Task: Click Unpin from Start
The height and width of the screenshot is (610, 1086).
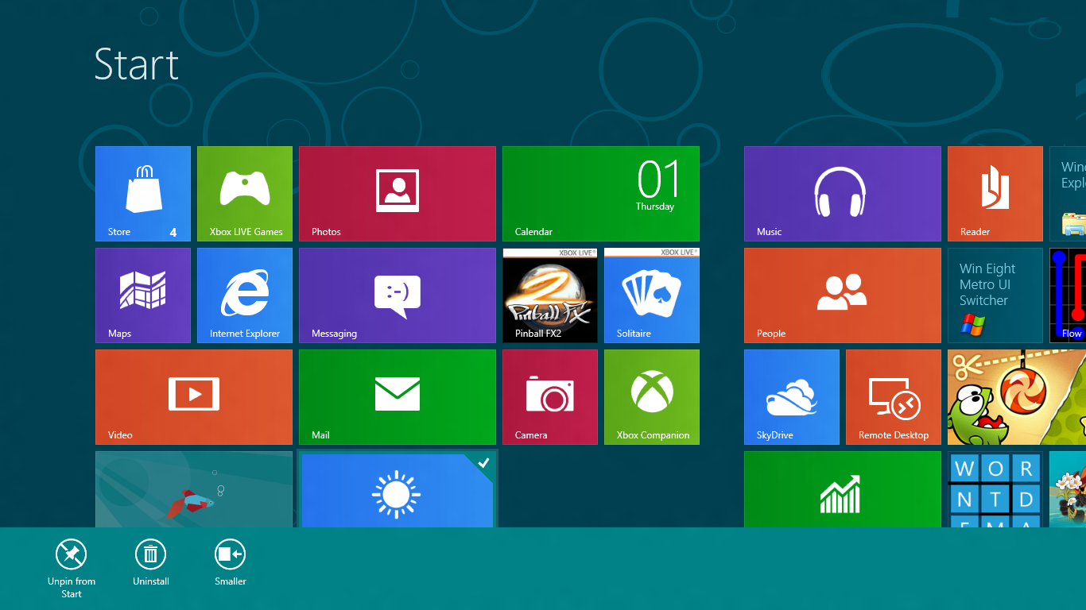Action: 72,569
